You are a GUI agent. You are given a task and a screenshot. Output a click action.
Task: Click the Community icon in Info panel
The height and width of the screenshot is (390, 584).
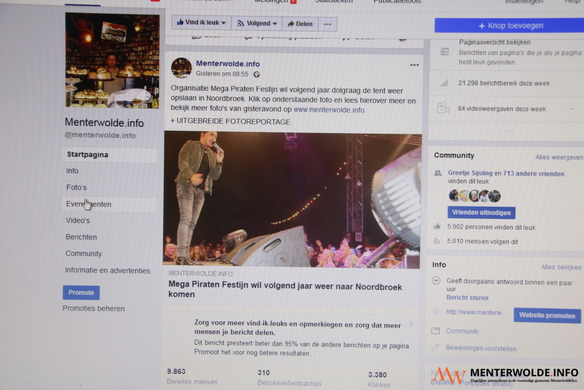(435, 331)
